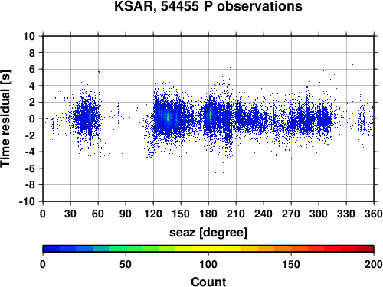Click the x-axis tick label 90
The height and width of the screenshot is (287, 383).
click(x=126, y=214)
